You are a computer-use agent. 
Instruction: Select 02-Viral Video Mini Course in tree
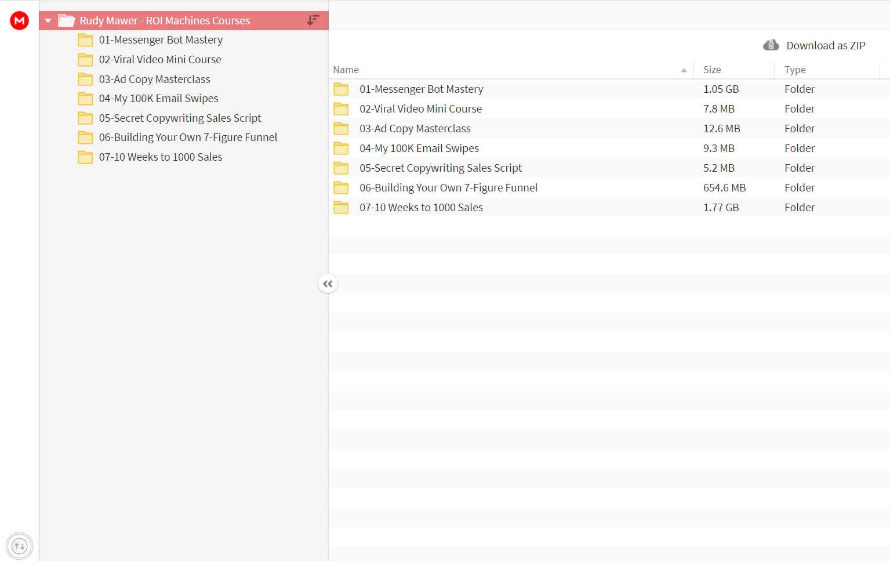(160, 60)
